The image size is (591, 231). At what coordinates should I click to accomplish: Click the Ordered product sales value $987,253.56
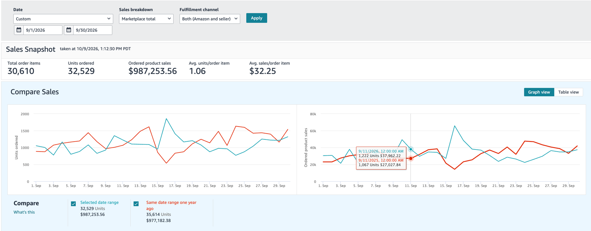click(x=153, y=71)
